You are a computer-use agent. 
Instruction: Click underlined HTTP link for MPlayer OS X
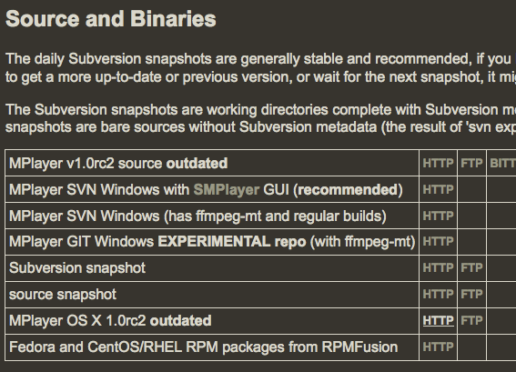point(438,320)
